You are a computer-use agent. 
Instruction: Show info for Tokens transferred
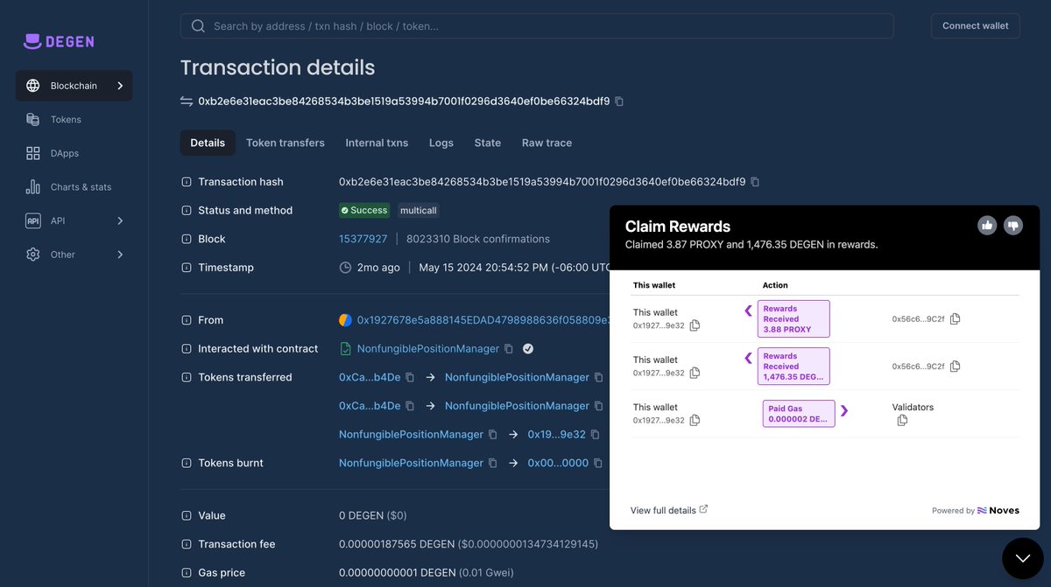click(x=186, y=377)
